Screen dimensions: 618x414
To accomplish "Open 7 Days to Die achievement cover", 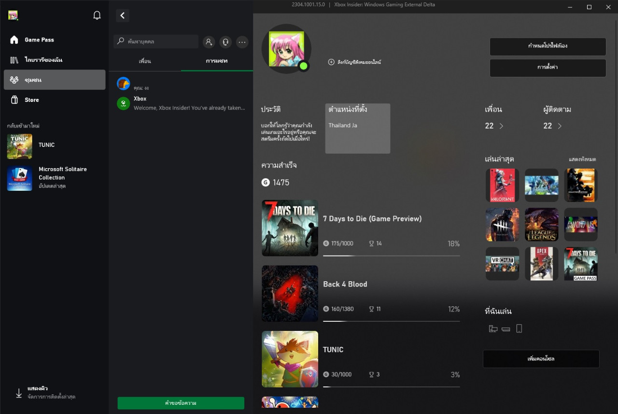I will pos(290,228).
